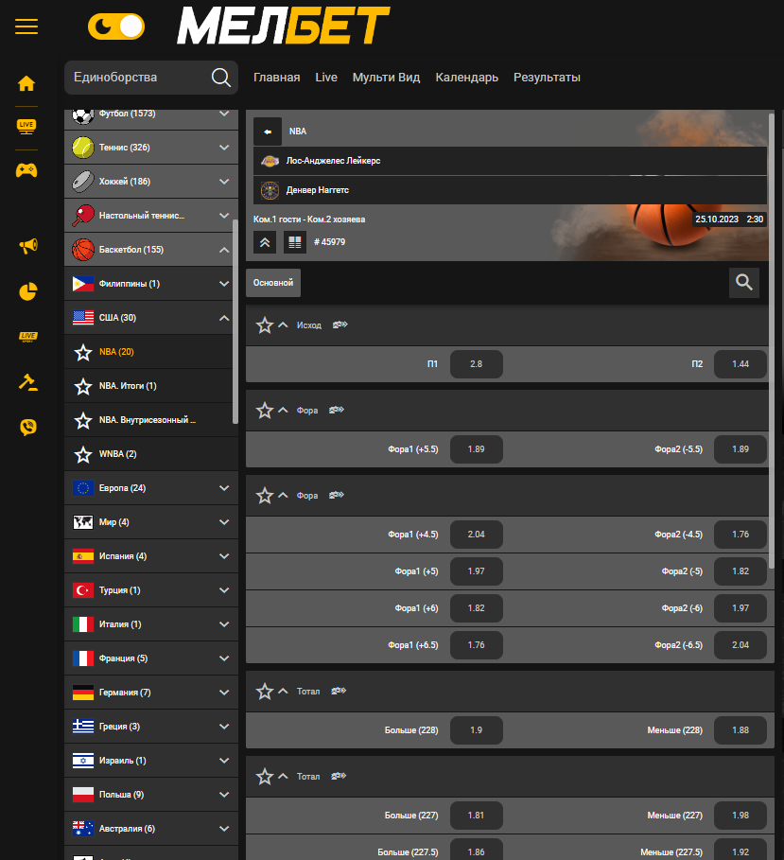Image resolution: width=784 pixels, height=860 pixels.
Task: Click Лос-Анджелес Лейкерс team row
Action: pyautogui.click(x=510, y=161)
